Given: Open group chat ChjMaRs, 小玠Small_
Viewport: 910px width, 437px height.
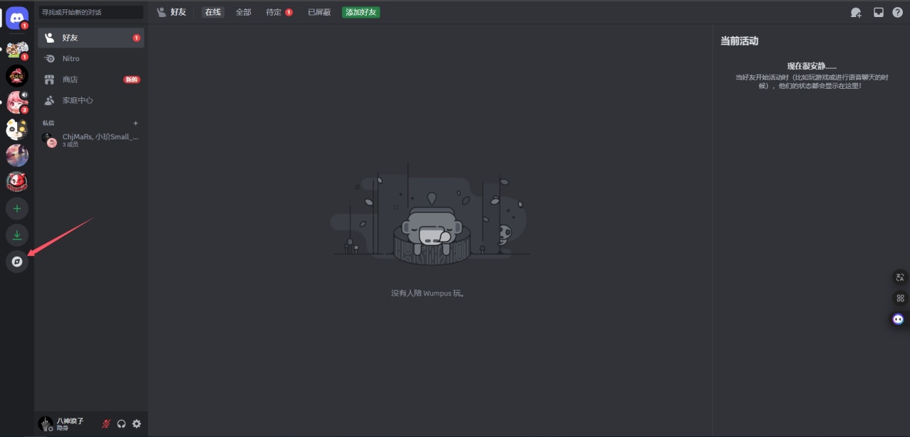Looking at the screenshot, I should pos(91,140).
